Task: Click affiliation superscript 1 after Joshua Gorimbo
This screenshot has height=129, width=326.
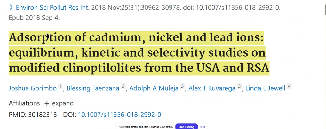Action: pyautogui.click(x=60, y=86)
